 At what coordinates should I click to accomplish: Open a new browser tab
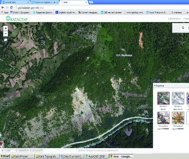point(91,2)
